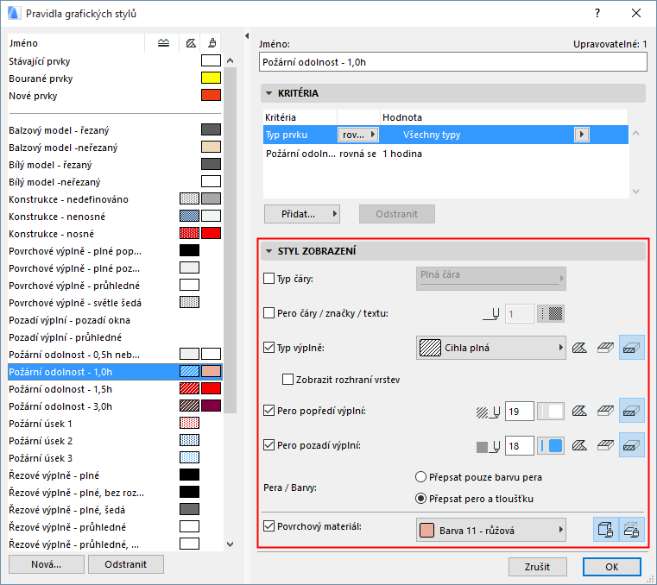This screenshot has width=657, height=585.
Task: Confirm with the OK button
Action: [612, 567]
